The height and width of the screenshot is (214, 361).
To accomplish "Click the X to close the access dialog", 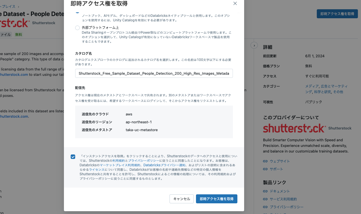I will 235,3.
